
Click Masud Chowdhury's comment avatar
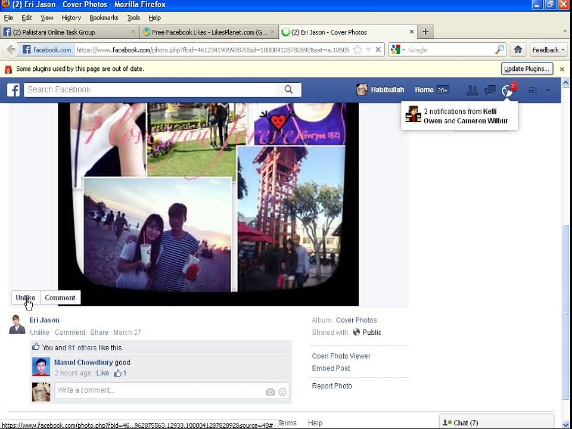point(41,366)
